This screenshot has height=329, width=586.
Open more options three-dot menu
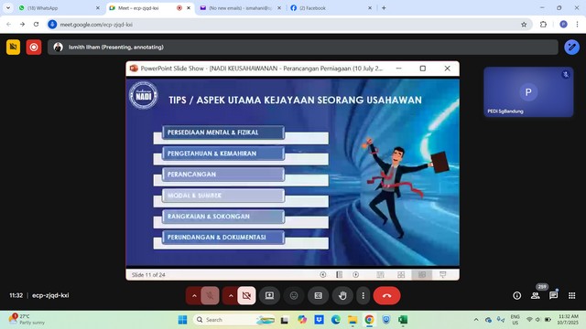tap(363, 296)
